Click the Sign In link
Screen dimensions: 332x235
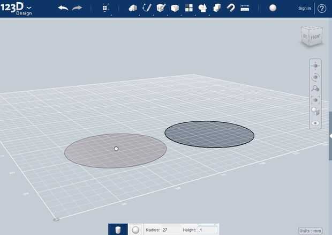tap(305, 8)
